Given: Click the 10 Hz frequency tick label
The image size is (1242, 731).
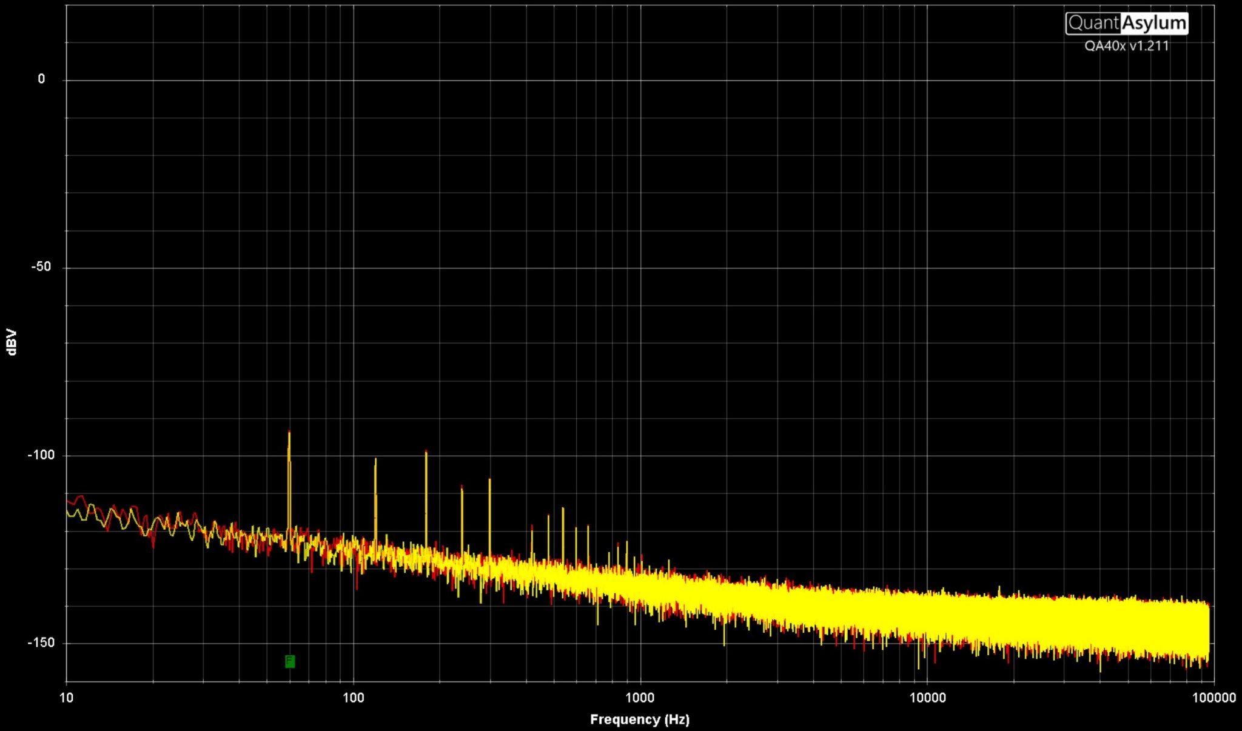Looking at the screenshot, I should point(66,698).
